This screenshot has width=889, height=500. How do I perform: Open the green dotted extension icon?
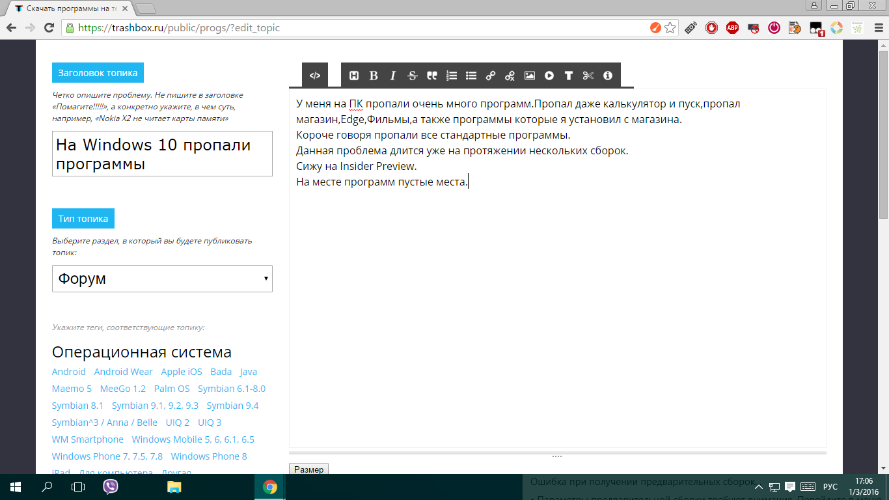pyautogui.click(x=857, y=28)
